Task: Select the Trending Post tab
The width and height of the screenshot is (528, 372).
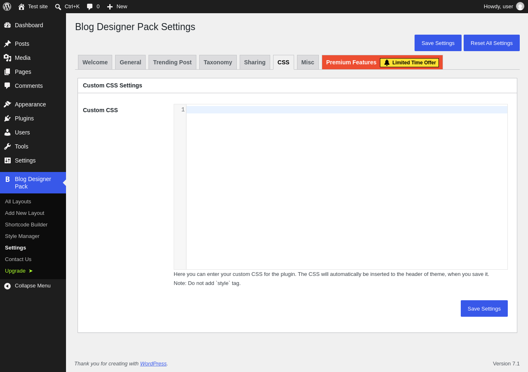Action: 172,62
